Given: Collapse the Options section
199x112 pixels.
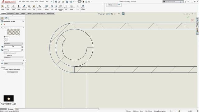Looking at the screenshot, I should pos(24,67).
